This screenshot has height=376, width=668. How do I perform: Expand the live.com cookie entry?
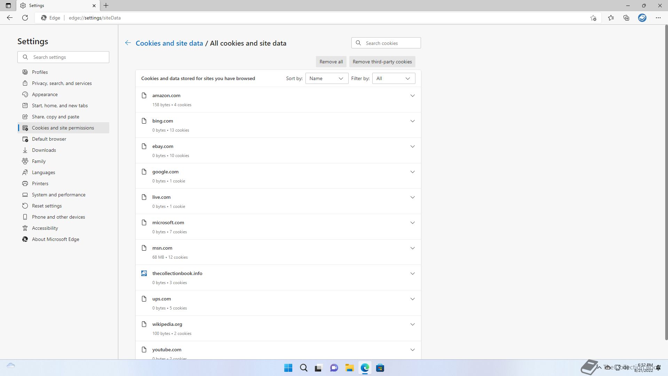tap(412, 197)
